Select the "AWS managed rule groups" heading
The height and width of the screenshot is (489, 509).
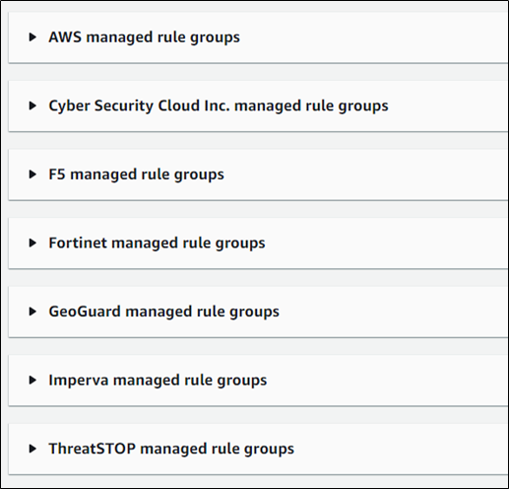(x=144, y=37)
